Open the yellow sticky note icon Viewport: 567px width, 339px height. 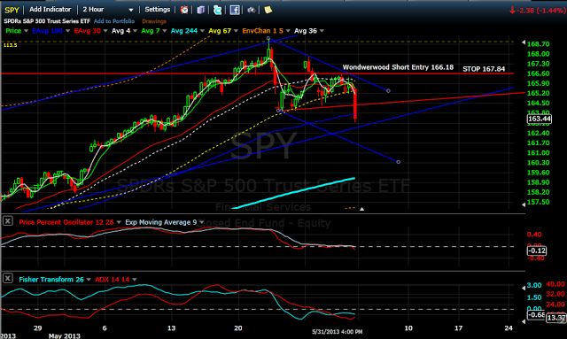click(268, 10)
